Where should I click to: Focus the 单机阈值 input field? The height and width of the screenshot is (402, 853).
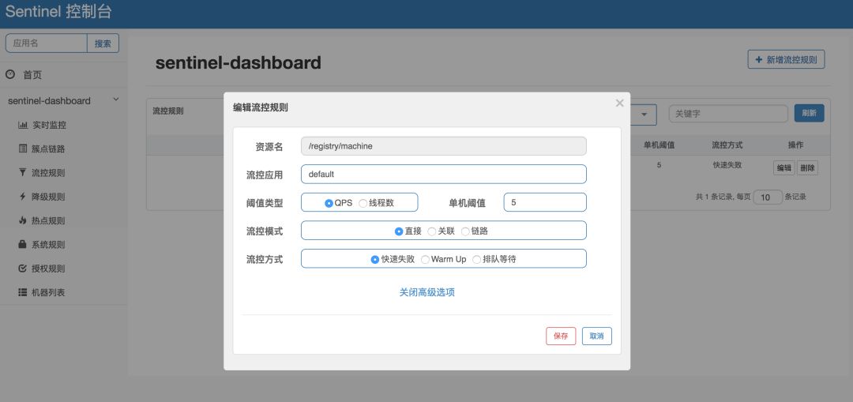coord(545,202)
